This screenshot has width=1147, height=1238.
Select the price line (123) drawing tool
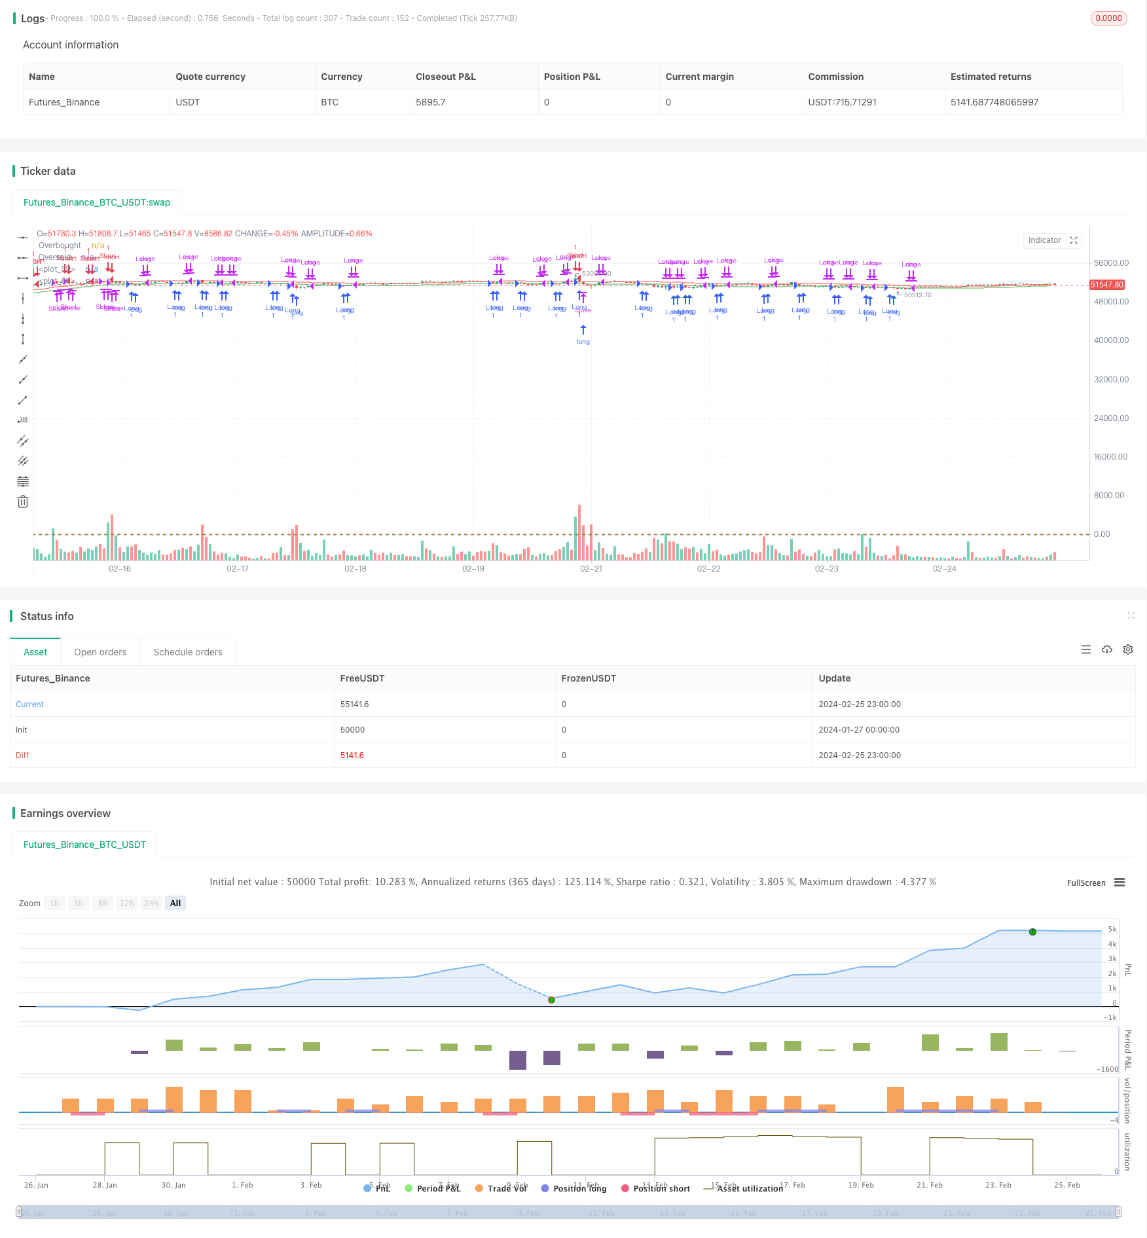[23, 420]
